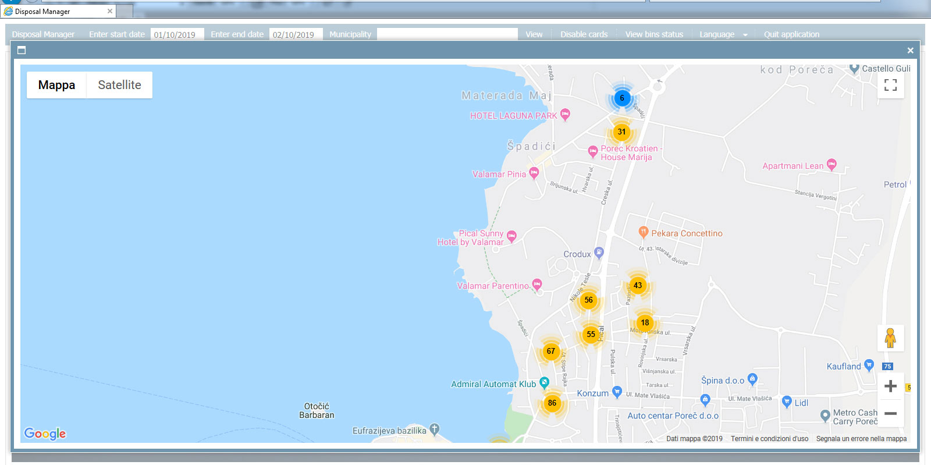Open View bins status
The width and height of the screenshot is (931, 465).
pos(654,34)
